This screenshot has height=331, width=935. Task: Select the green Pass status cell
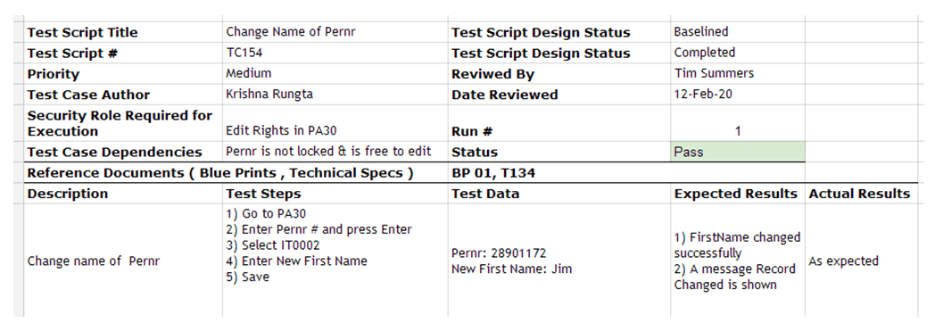coord(737,152)
